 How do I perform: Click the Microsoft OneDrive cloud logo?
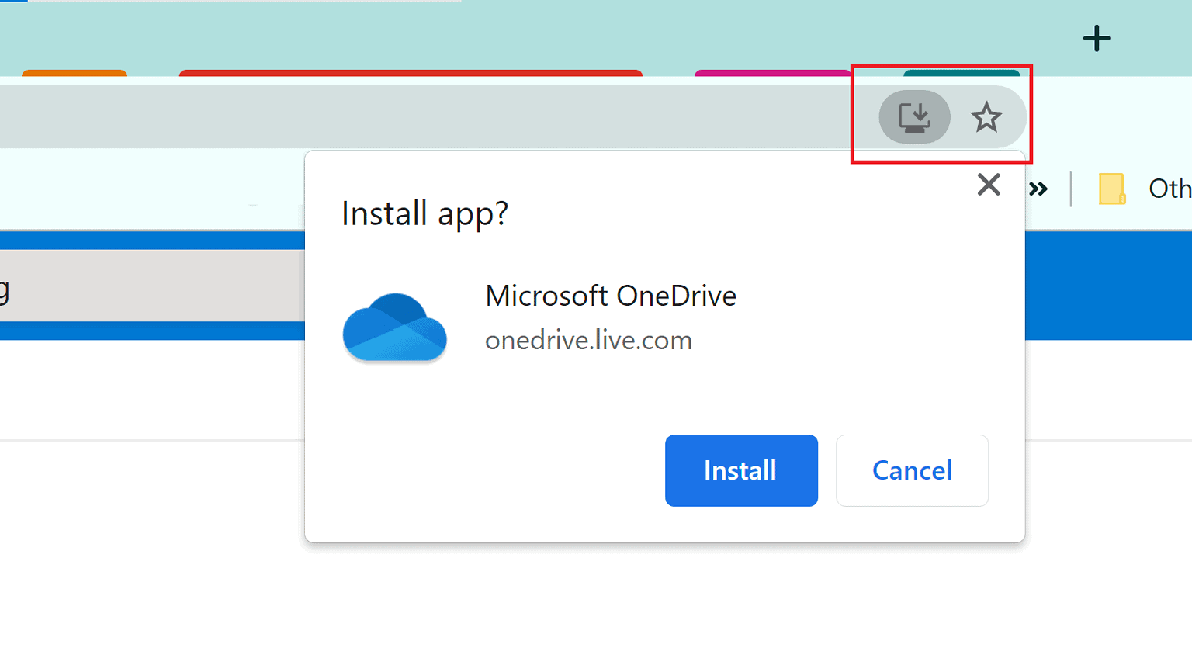(x=394, y=327)
